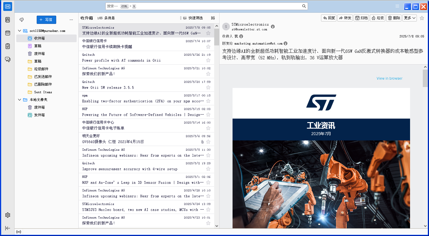
Task: Click the get messages cloud icon
Action: (22, 20)
